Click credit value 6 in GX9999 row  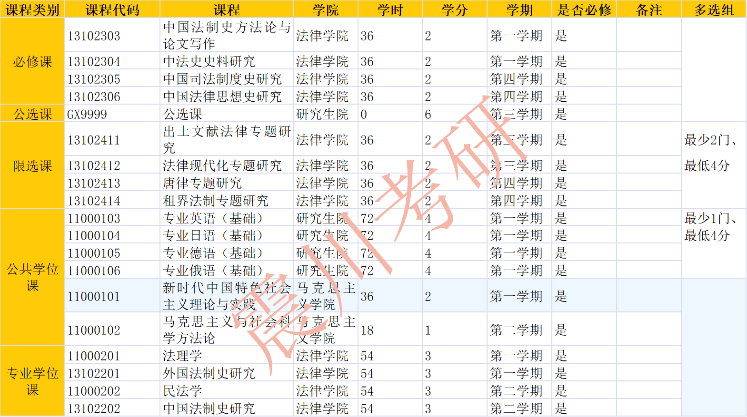click(x=428, y=114)
